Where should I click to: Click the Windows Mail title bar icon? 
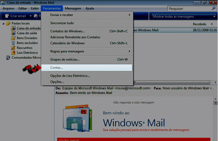pos(3,3)
